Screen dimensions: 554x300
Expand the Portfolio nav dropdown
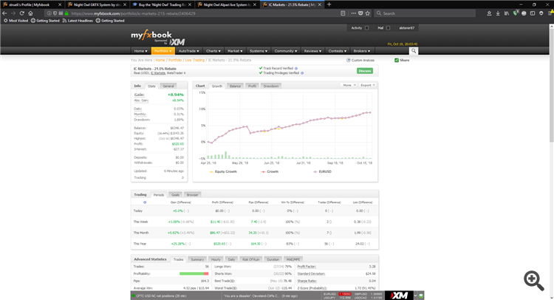[x=163, y=51]
